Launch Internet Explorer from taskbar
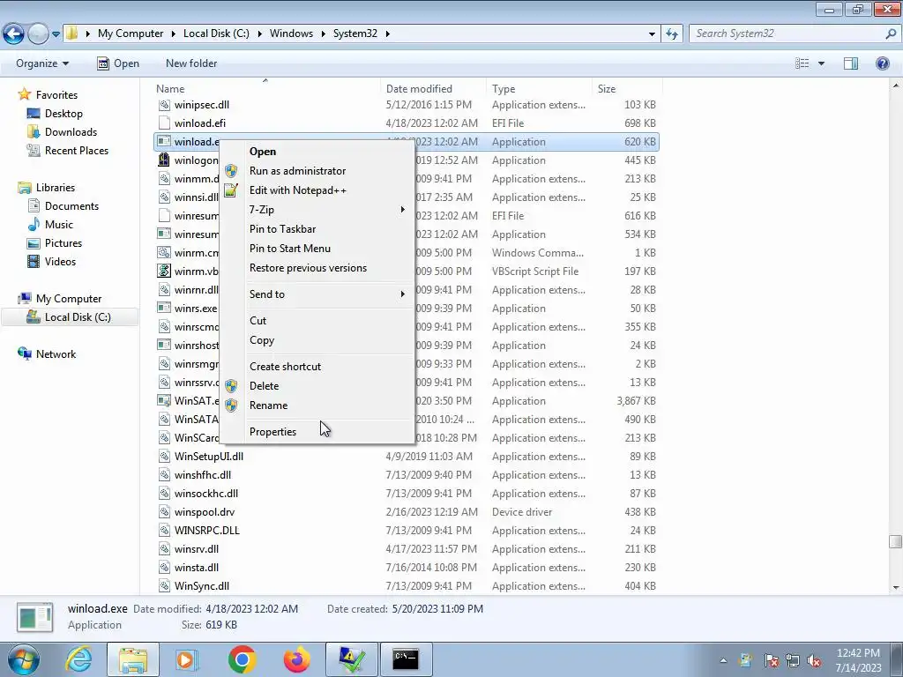 coord(78,659)
